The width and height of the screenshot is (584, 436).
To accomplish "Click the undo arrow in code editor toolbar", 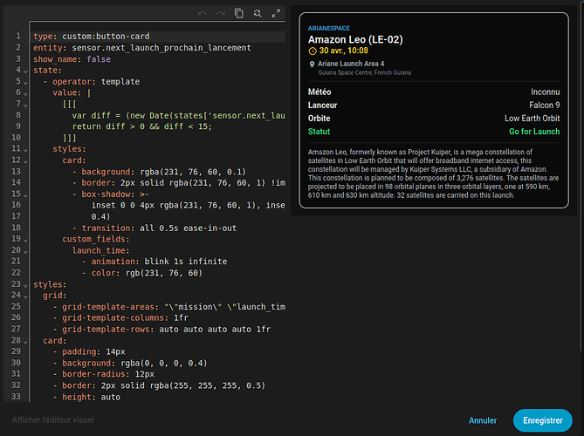I will point(203,14).
